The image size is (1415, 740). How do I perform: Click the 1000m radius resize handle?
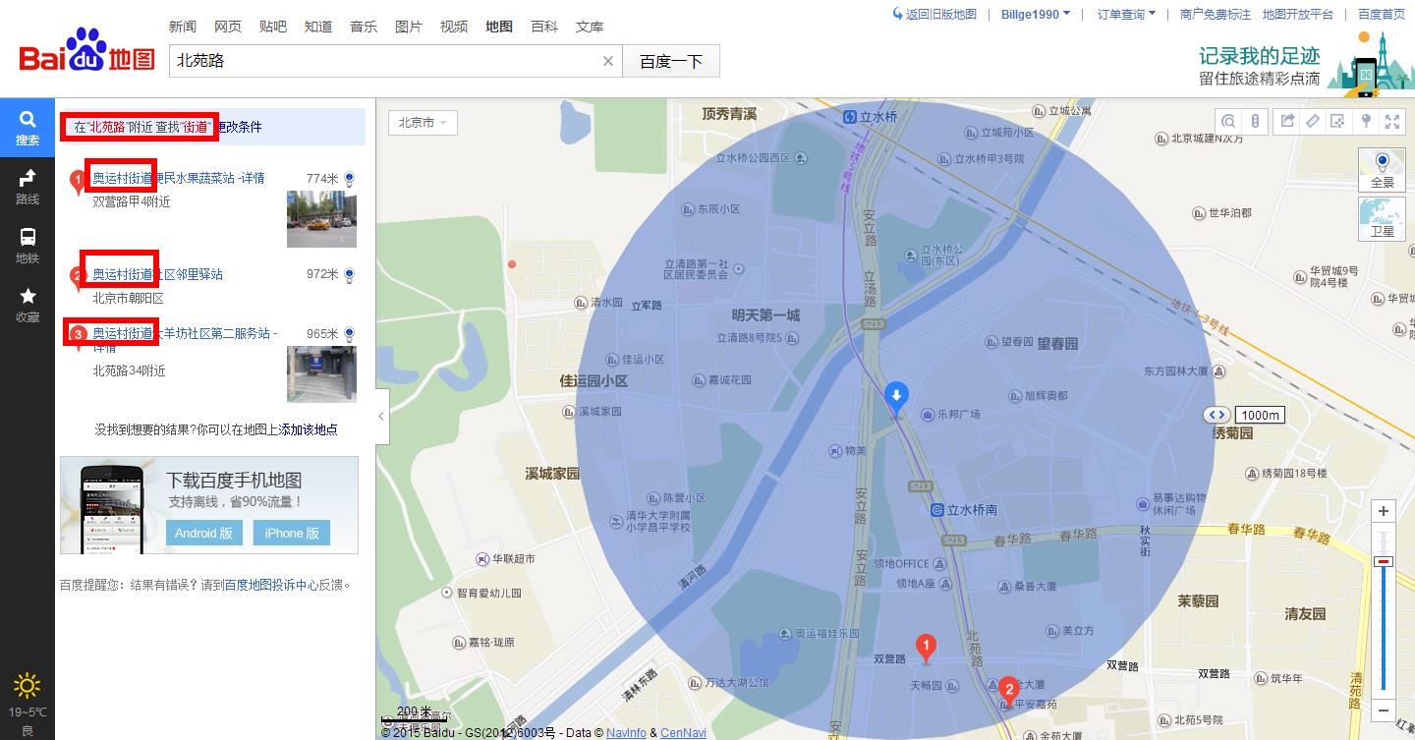coord(1218,415)
